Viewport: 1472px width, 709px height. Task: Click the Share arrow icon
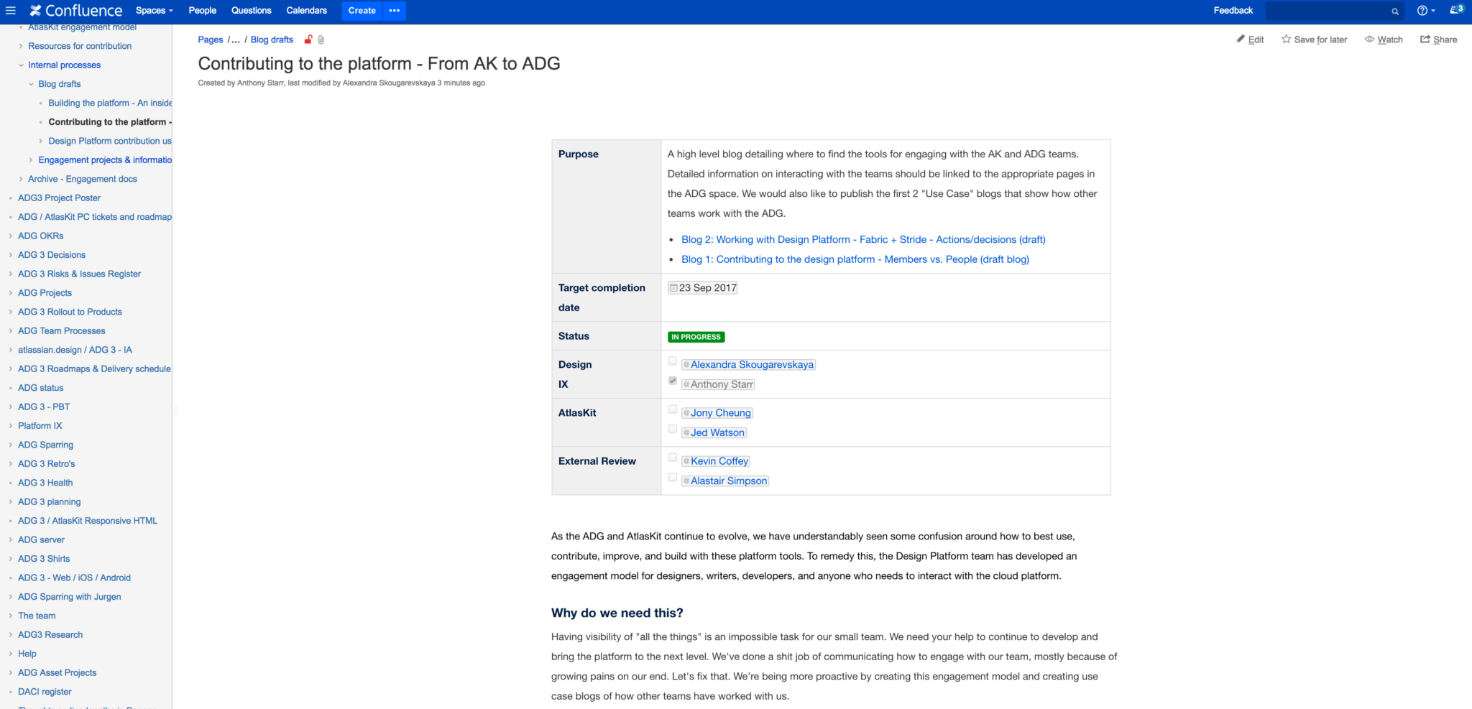coord(1425,40)
